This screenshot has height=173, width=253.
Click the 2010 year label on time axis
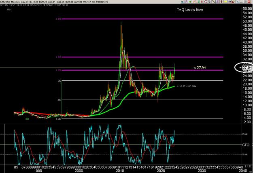tap(120, 171)
